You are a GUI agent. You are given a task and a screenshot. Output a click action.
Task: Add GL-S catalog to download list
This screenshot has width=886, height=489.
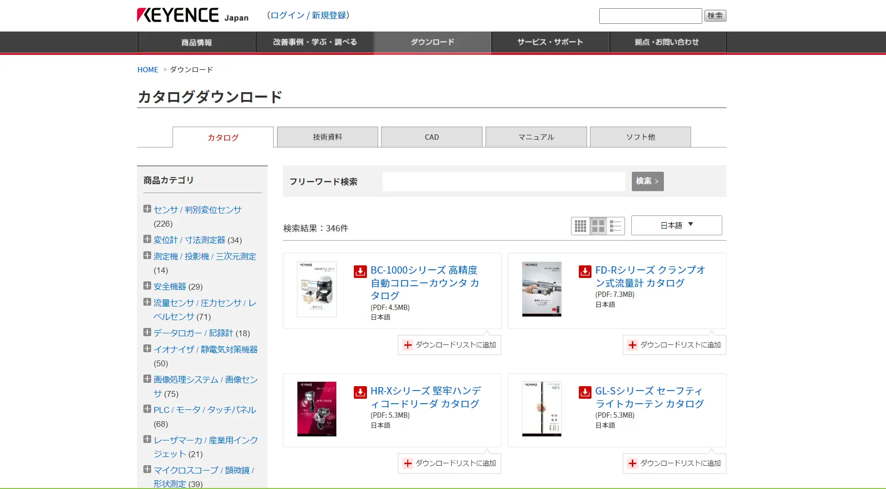click(675, 463)
